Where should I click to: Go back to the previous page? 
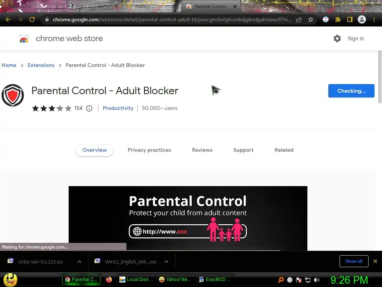click(x=8, y=19)
